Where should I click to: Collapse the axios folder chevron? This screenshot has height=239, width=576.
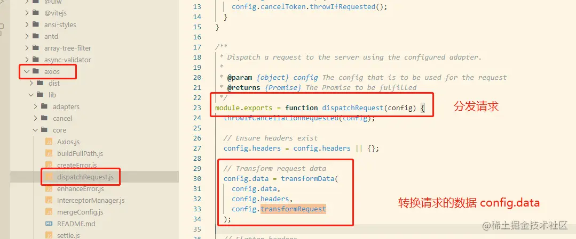[27, 71]
